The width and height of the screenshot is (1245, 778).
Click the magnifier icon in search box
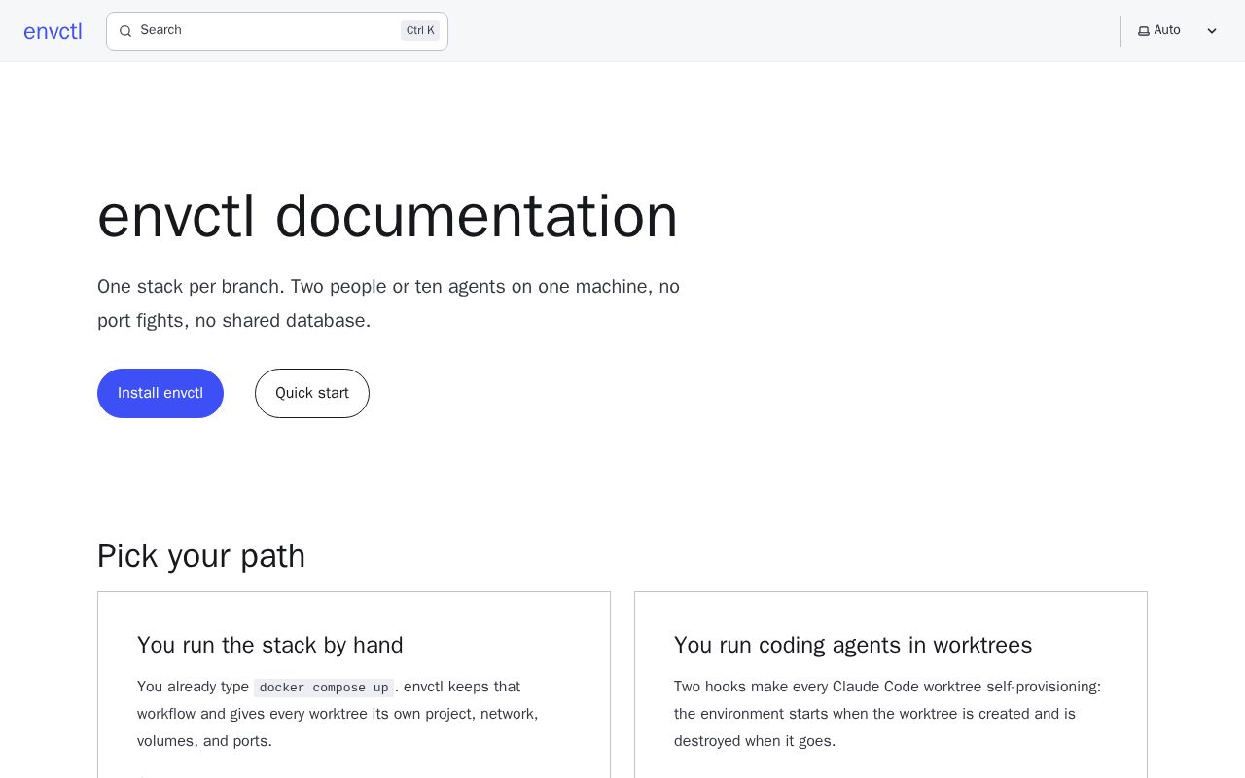[x=125, y=31]
